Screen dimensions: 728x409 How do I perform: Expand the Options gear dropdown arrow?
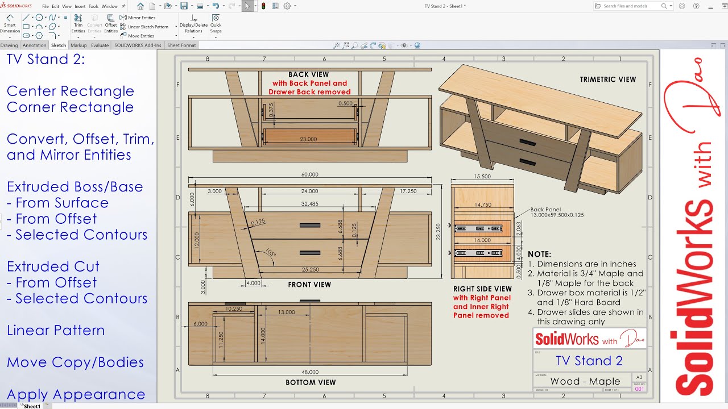pyautogui.click(x=295, y=6)
